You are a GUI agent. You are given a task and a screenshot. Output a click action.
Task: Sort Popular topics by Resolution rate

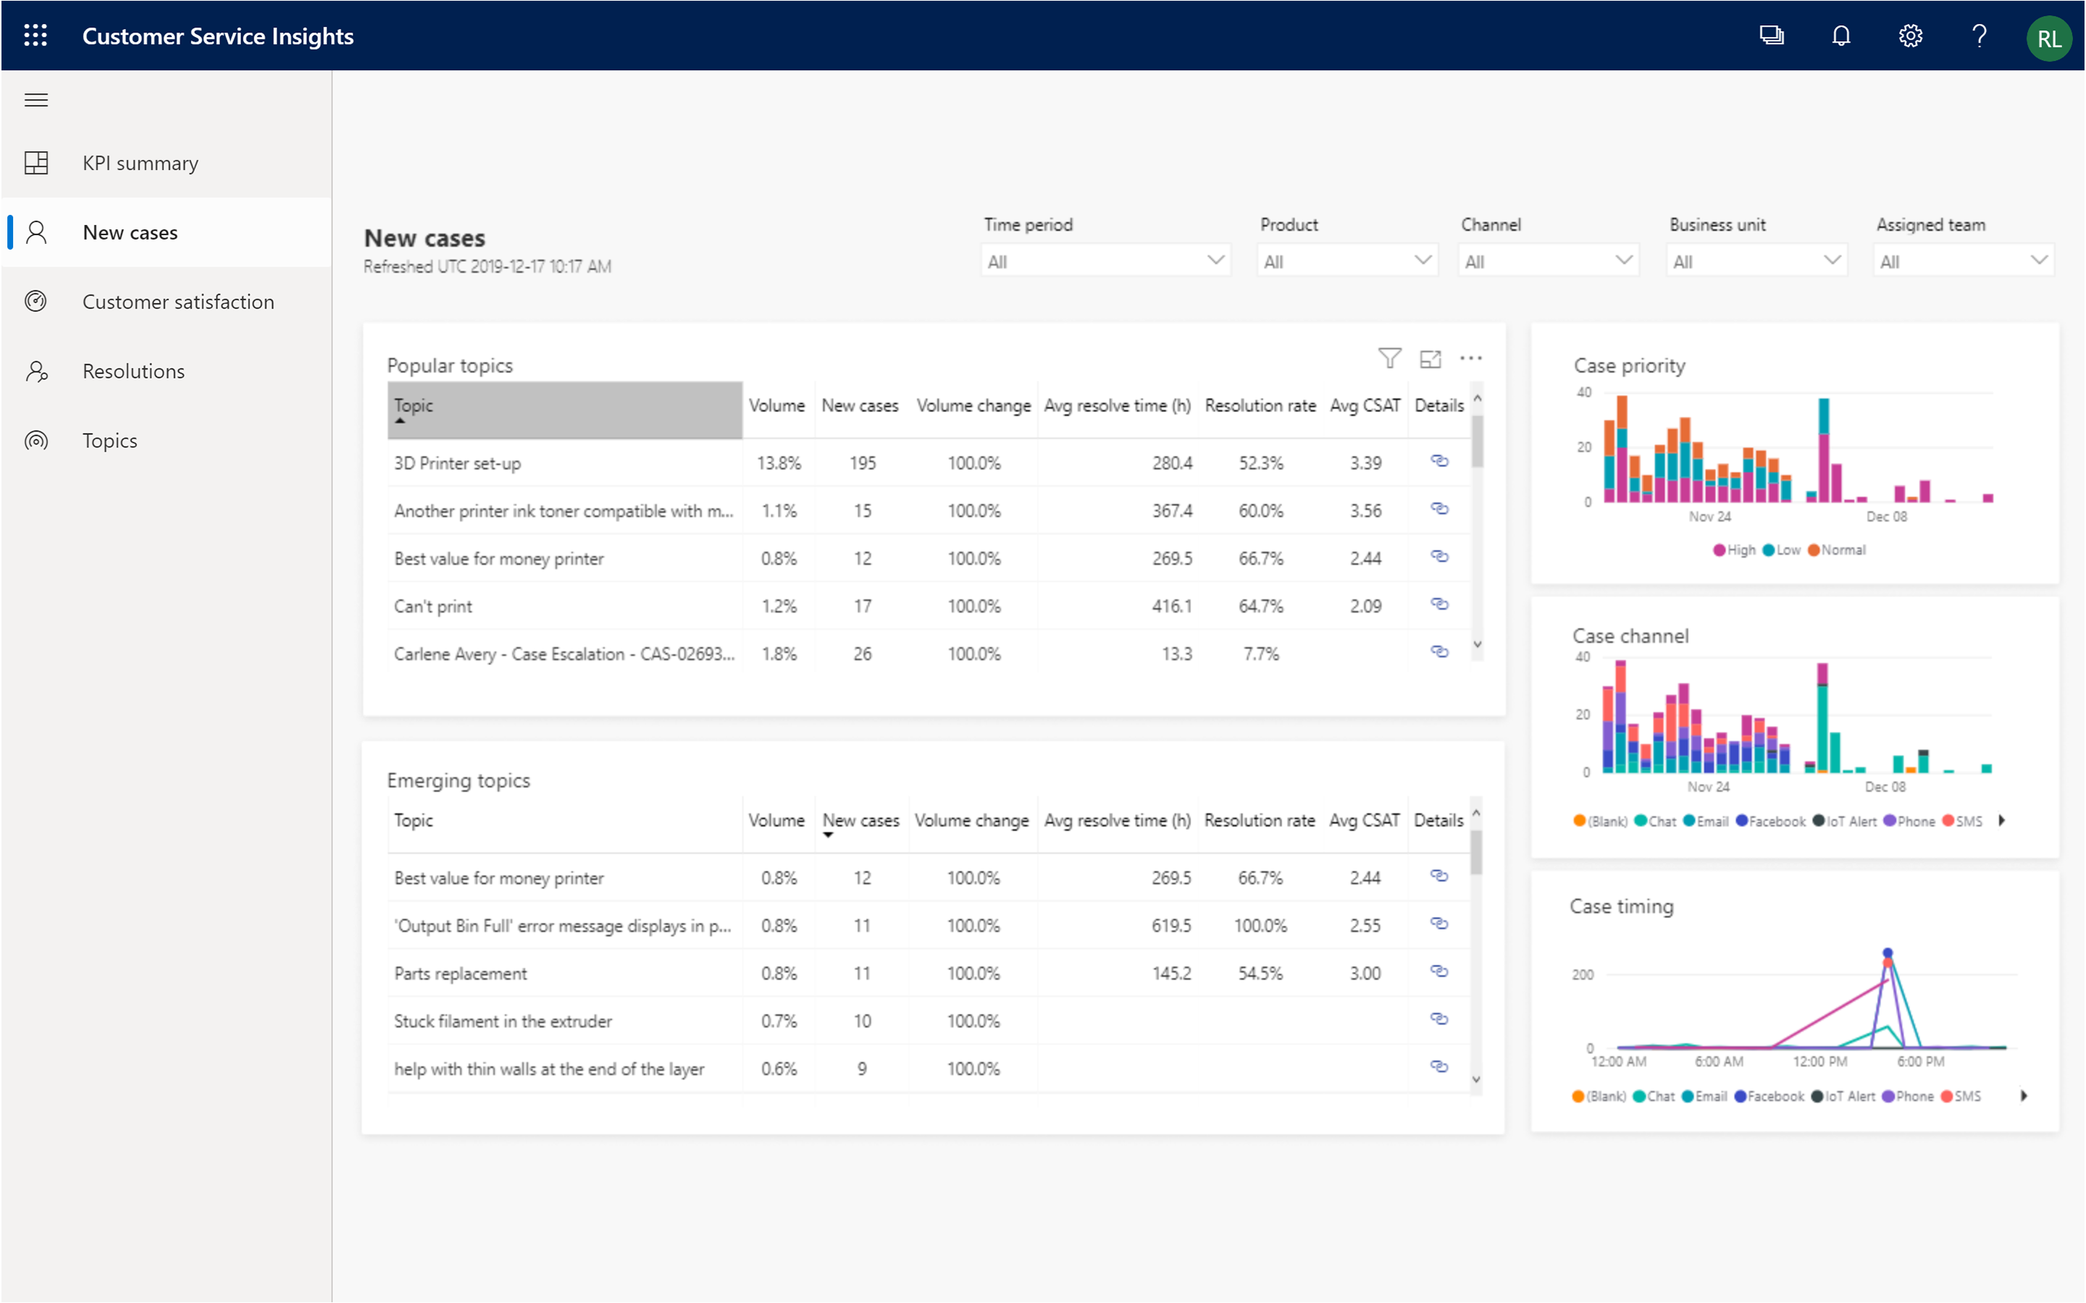(1260, 405)
